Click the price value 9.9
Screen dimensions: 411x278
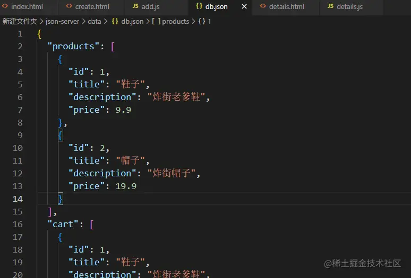[123, 110]
